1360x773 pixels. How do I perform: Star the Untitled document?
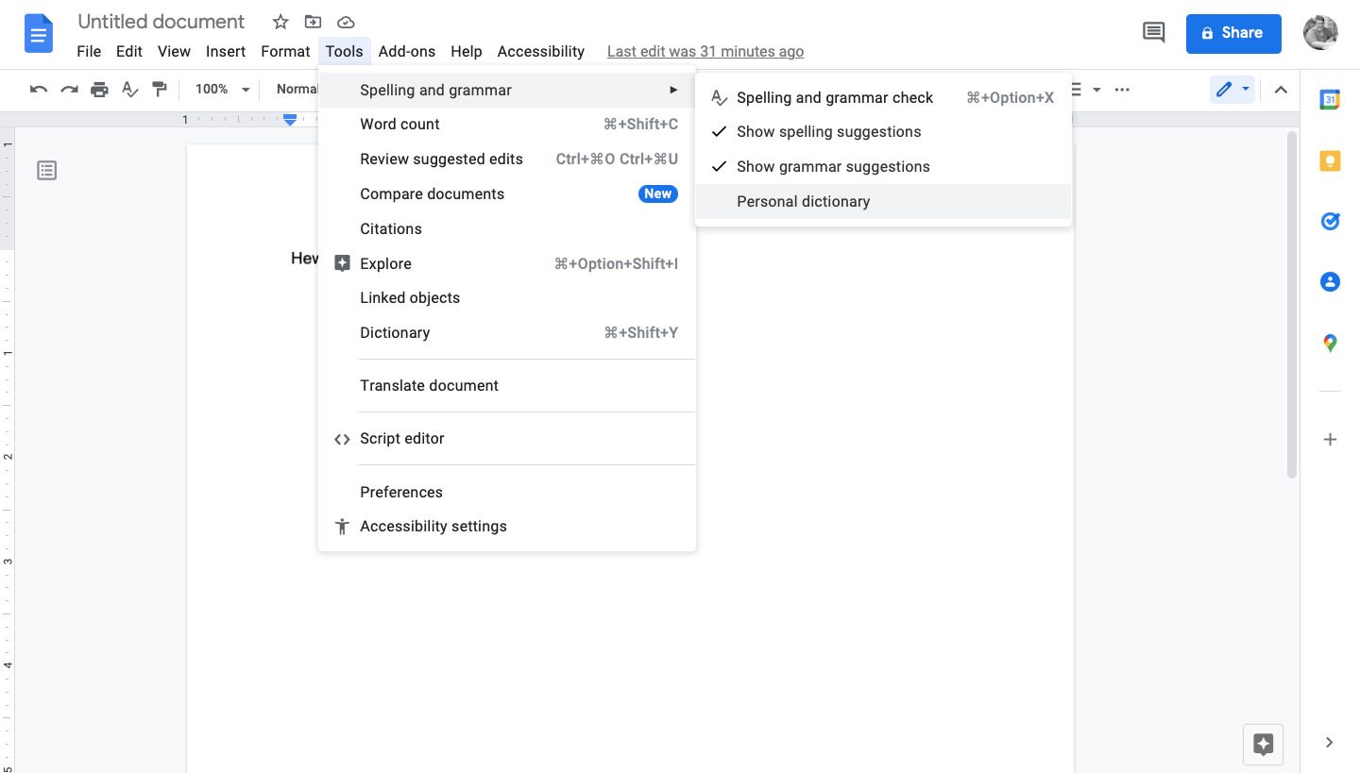click(x=280, y=21)
